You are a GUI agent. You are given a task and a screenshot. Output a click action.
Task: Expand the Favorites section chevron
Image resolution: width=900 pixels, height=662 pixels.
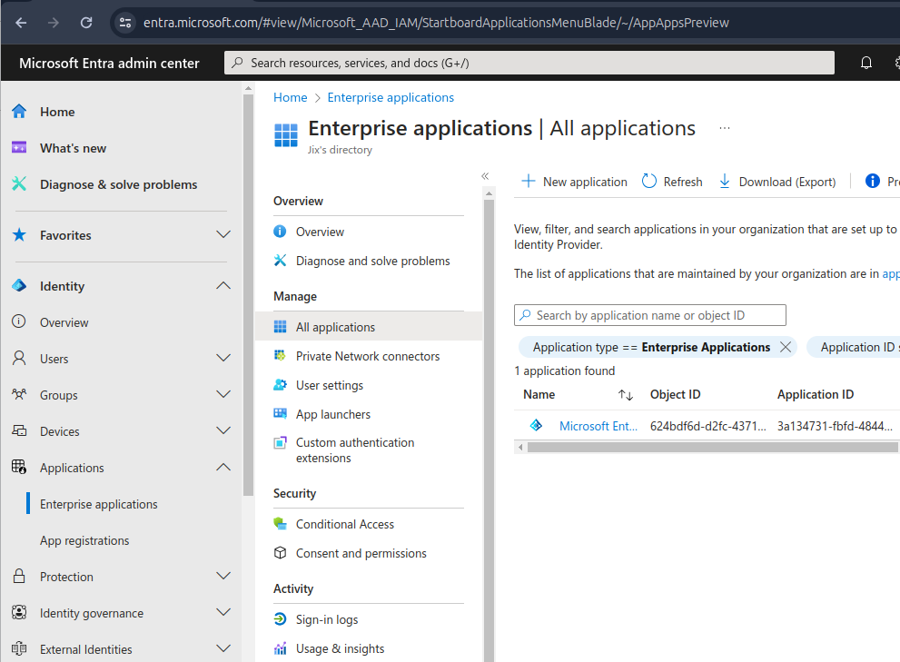click(x=223, y=234)
